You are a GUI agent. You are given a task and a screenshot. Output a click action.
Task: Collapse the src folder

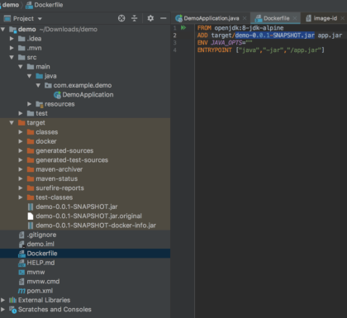tap(12, 57)
